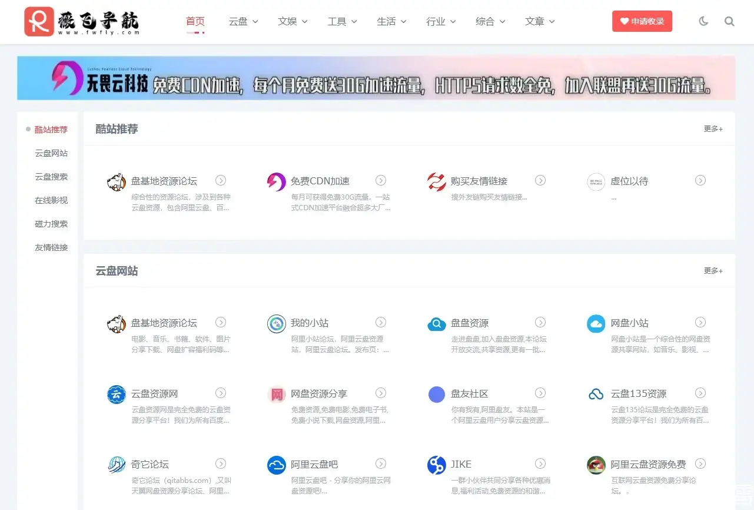
Task: Click the 购买友情链接 arrows icon
Action: [436, 182]
